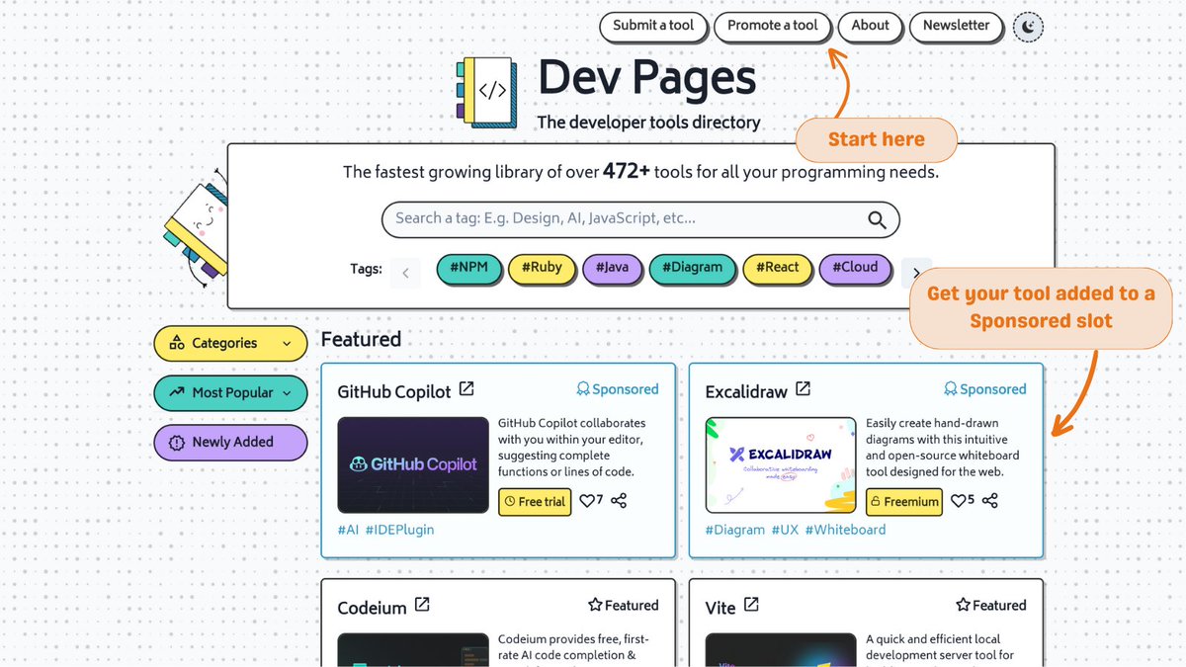Open the #Whiteboard tag link
The height and width of the screenshot is (667, 1186).
845,530
